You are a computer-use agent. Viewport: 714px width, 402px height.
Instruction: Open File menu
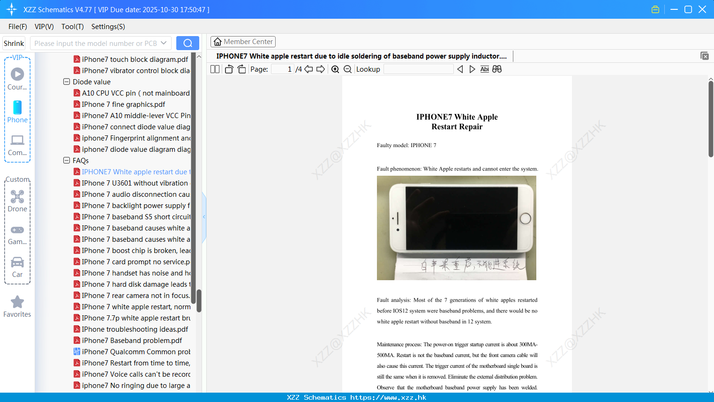coord(18,27)
